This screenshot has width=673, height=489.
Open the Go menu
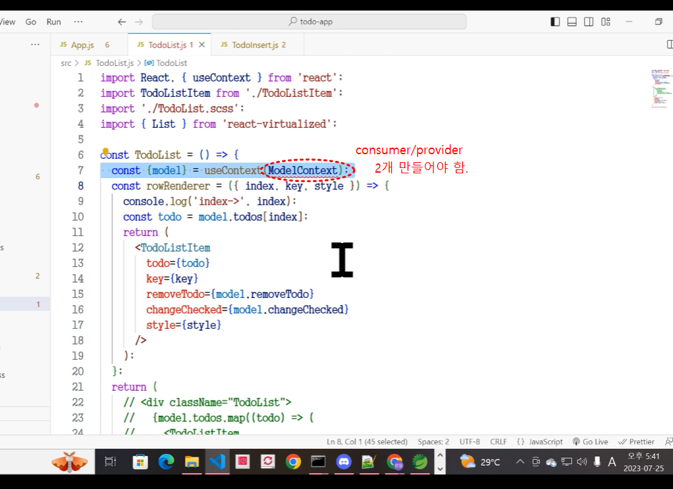pos(30,22)
